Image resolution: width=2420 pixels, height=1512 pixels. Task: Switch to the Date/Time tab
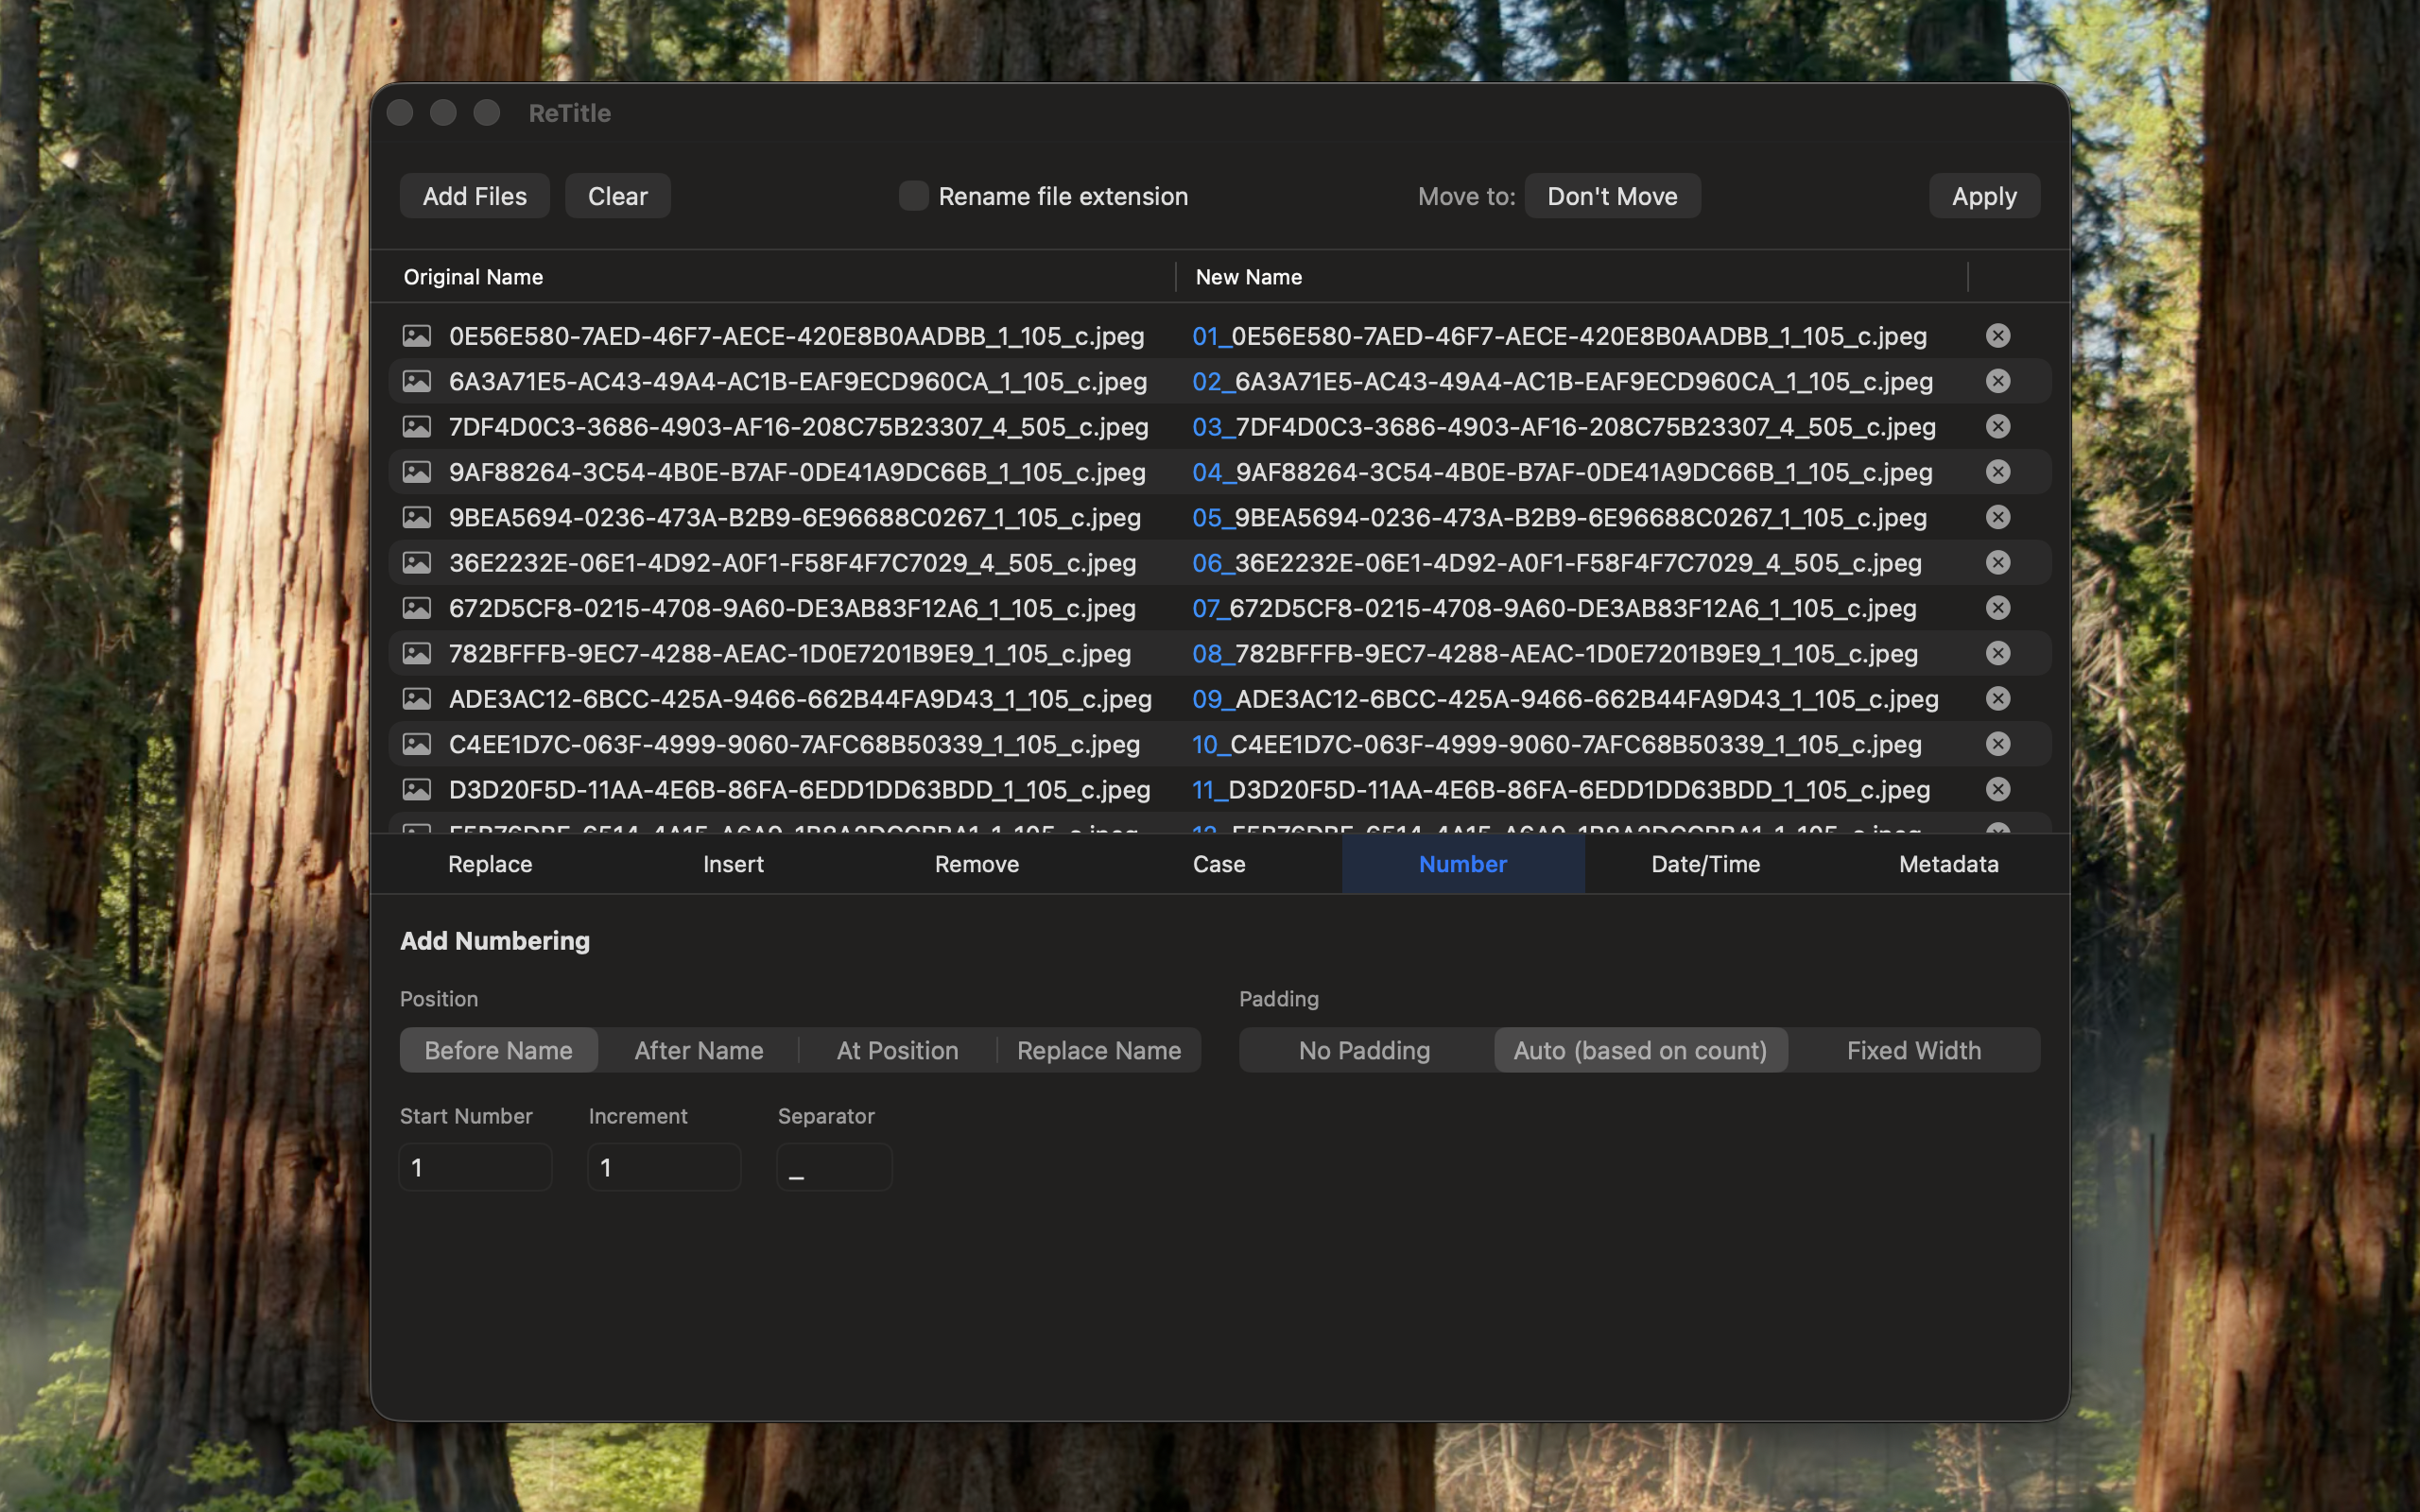tap(1705, 864)
